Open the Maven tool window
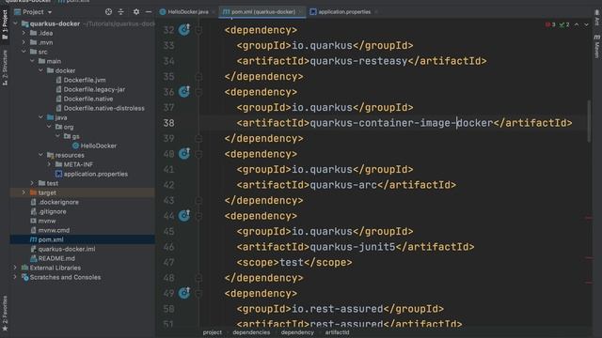This screenshot has width=602, height=338. 596,46
